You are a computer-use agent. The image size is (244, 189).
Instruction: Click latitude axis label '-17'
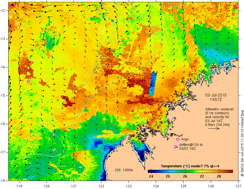pos(3,152)
